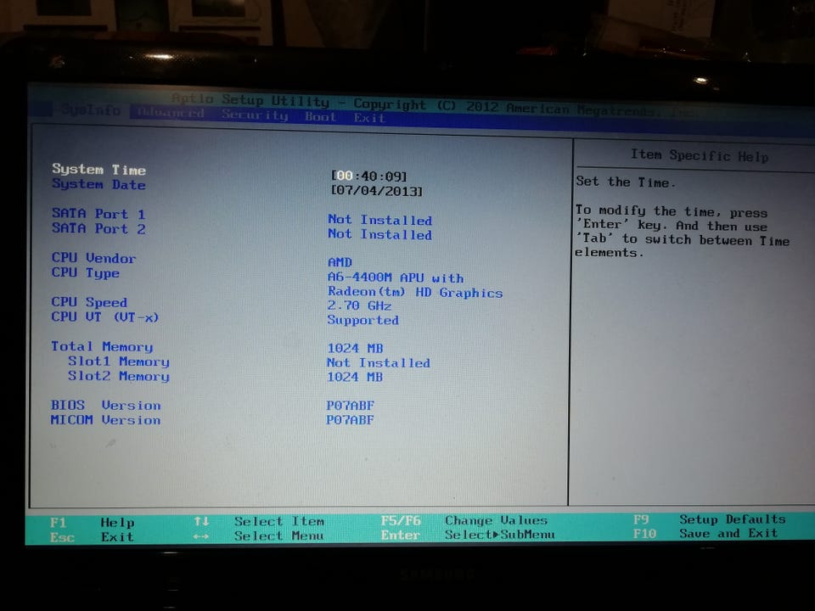
Task: Select the CPU Speed label
Action: (89, 302)
